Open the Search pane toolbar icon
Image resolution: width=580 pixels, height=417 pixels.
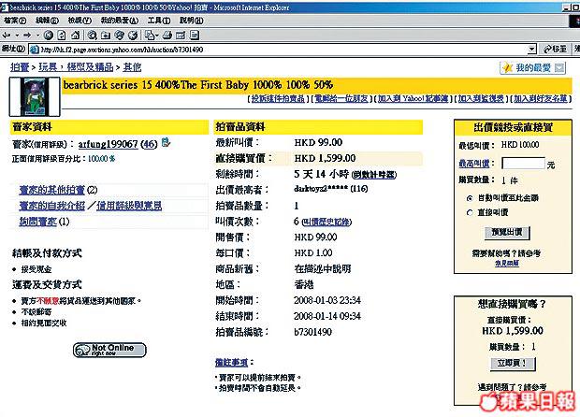pyautogui.click(x=92, y=36)
